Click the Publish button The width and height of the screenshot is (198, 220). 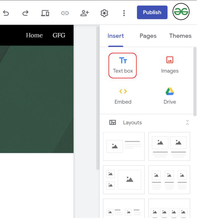pyautogui.click(x=152, y=12)
